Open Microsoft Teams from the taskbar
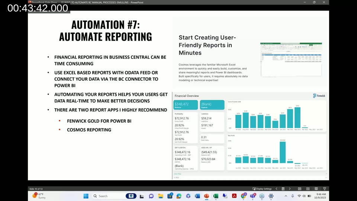357x201 pixels. tap(253, 196)
